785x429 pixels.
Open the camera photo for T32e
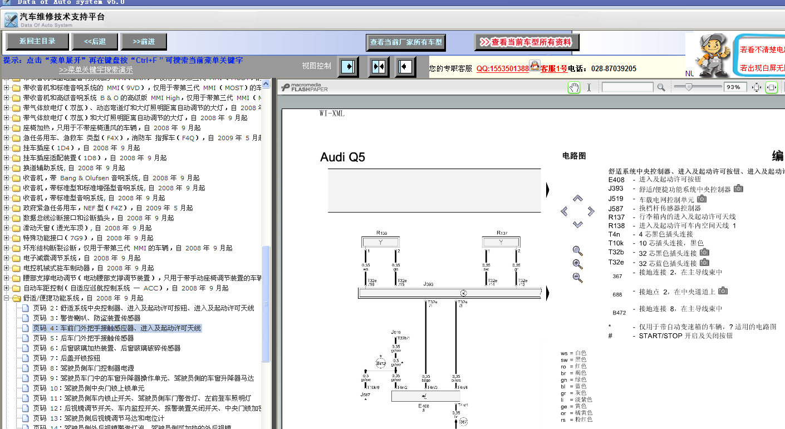(704, 263)
